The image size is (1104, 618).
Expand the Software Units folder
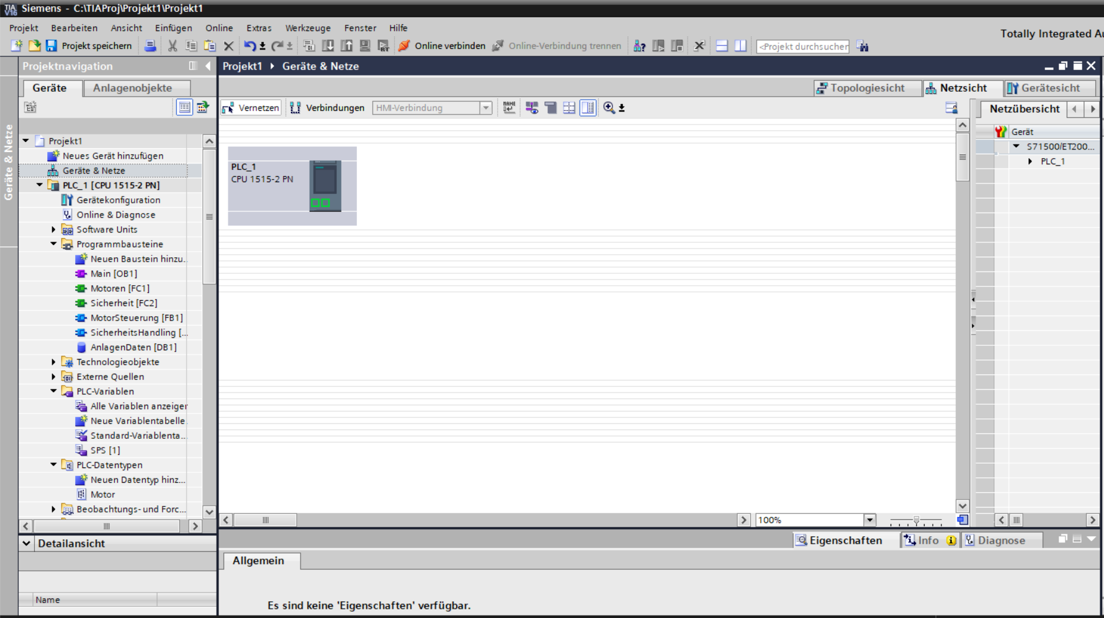click(x=53, y=229)
